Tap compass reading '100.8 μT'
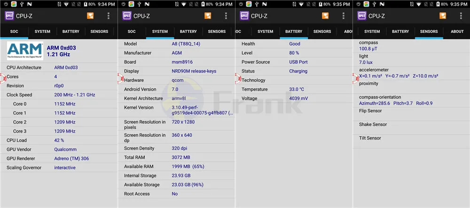Screen dimensions: 470x208 pyautogui.click(x=368, y=49)
